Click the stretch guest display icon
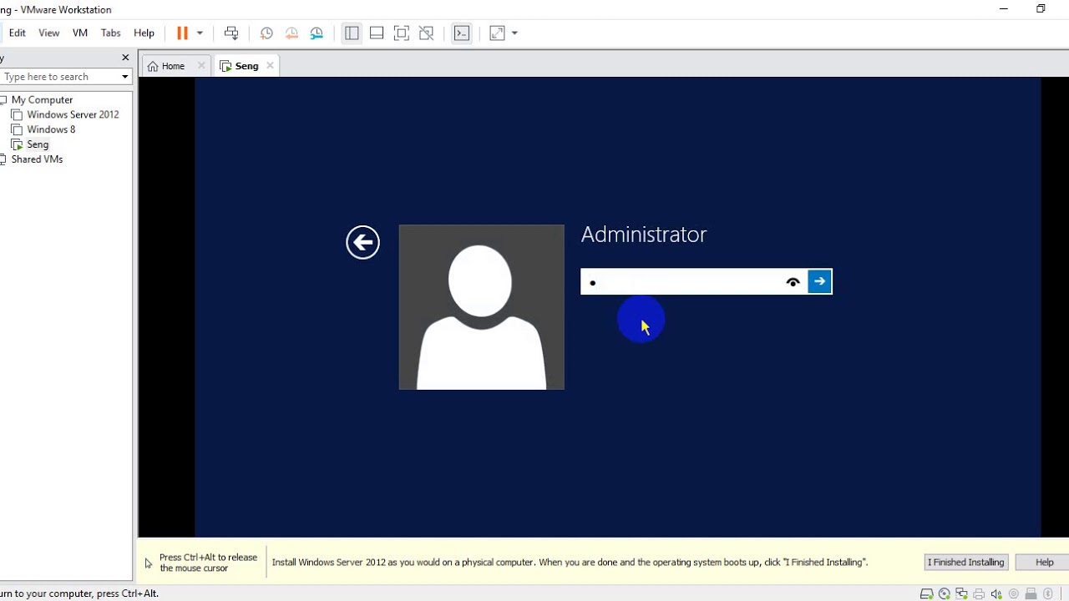Image resolution: width=1069 pixels, height=601 pixels. coord(498,33)
